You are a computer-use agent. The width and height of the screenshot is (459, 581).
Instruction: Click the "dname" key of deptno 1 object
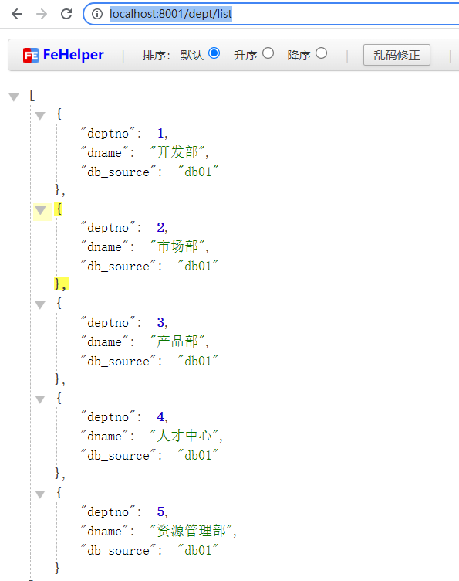(104, 152)
